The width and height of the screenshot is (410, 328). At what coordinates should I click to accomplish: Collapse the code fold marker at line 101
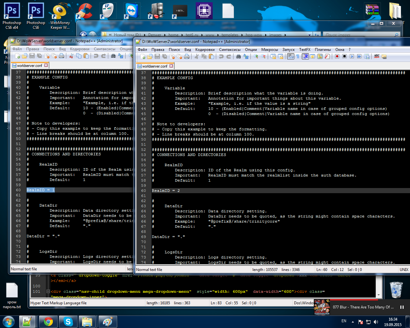click(48, 291)
